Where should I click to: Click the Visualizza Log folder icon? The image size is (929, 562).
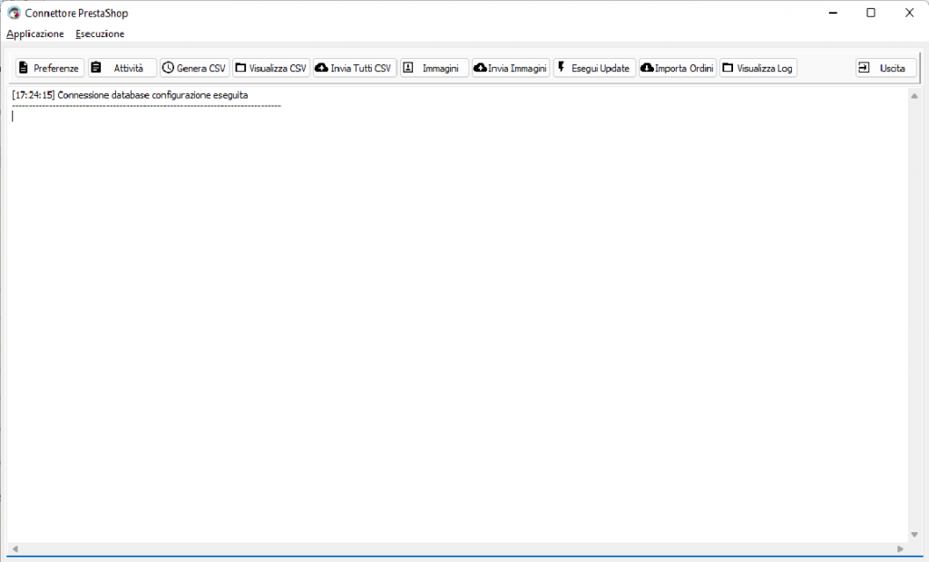[728, 67]
